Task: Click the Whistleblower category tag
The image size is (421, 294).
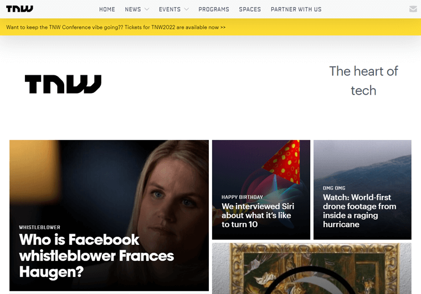Action: click(x=39, y=227)
